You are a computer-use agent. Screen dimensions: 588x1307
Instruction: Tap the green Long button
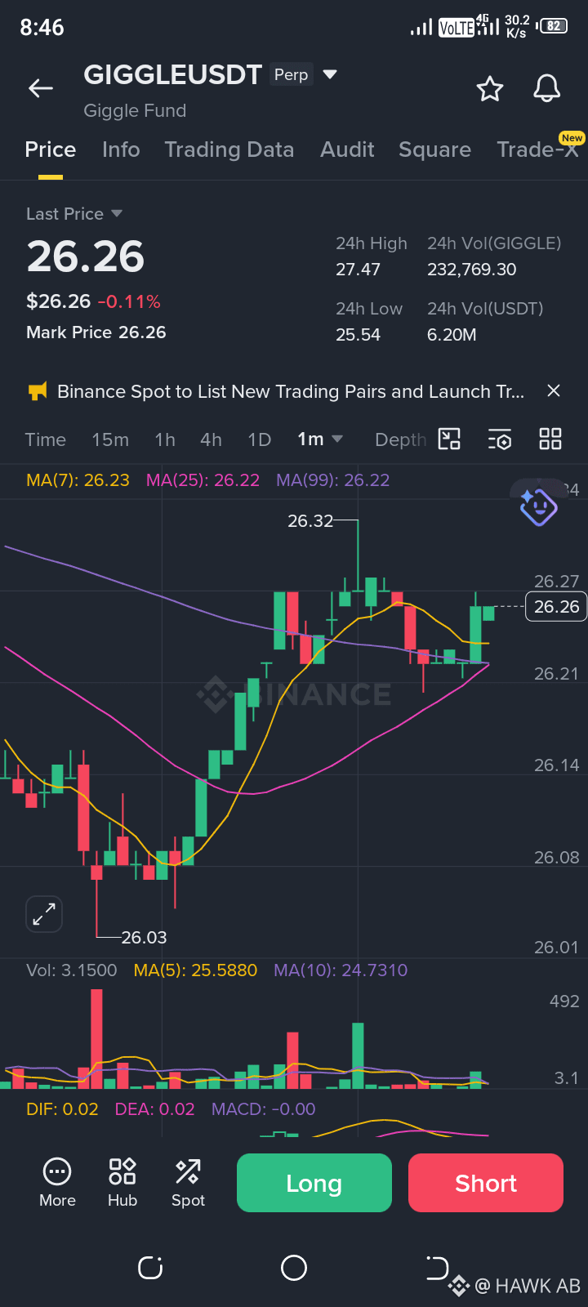coord(314,1183)
